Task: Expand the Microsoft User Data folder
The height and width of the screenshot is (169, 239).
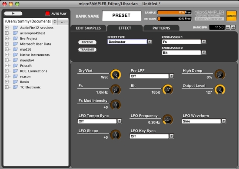Action: click(7, 44)
